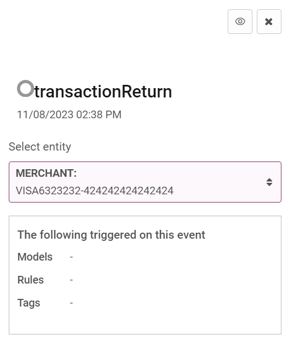This screenshot has height=358, width=288.
Task: Close the event details panel
Action: (x=269, y=22)
